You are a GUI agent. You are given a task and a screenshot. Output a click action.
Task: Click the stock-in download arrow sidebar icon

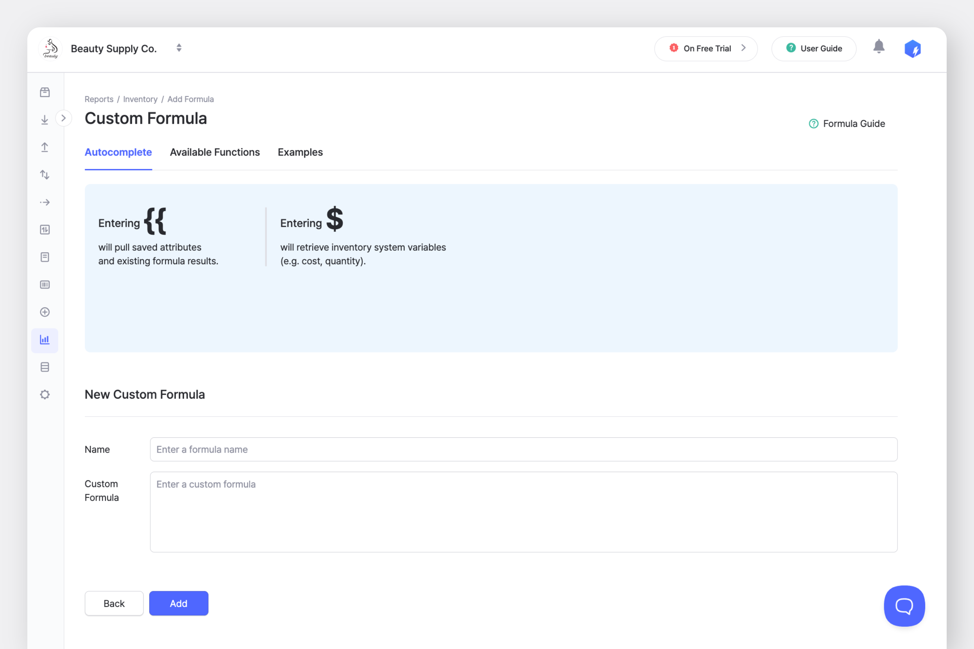pos(45,120)
